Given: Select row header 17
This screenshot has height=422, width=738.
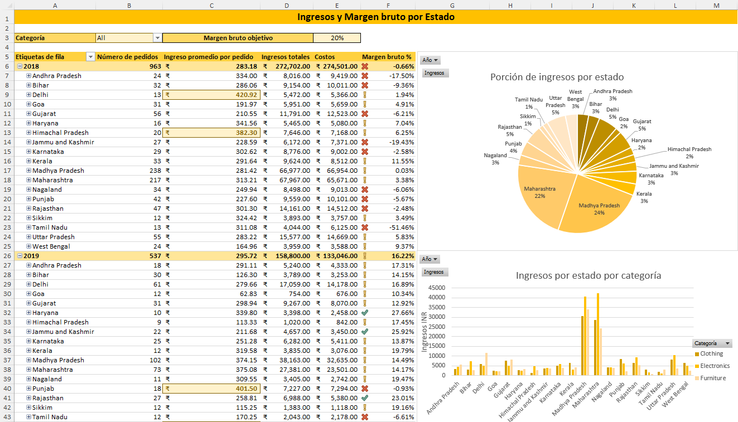Looking at the screenshot, I should (x=7, y=171).
